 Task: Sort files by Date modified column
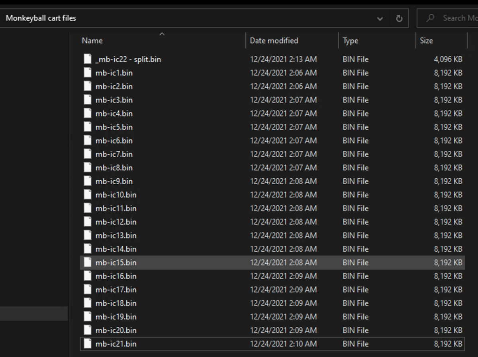(x=274, y=41)
